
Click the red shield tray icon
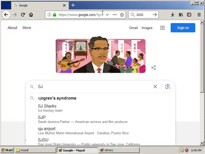coord(187,150)
